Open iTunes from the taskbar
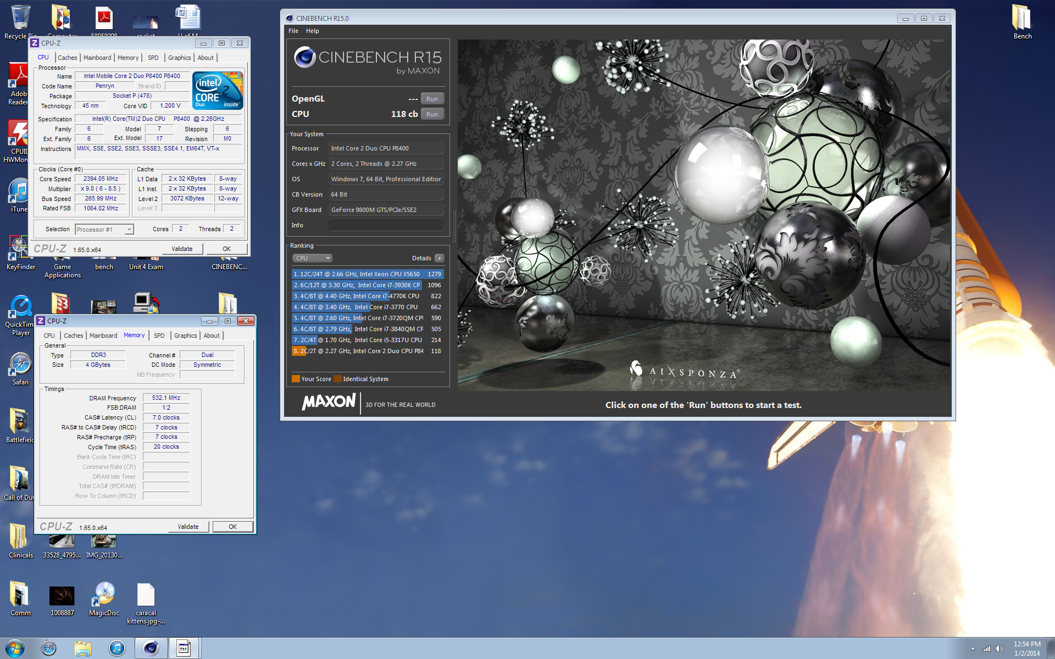Image resolution: width=1055 pixels, height=659 pixels. 117,649
